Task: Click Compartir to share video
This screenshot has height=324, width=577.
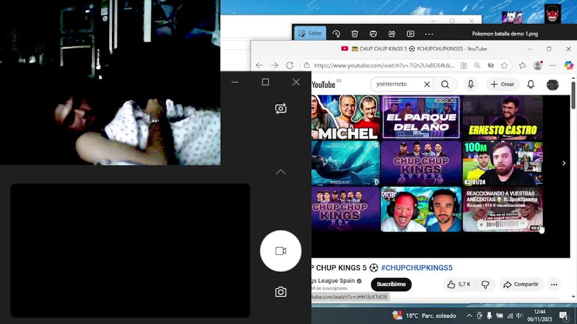Action: (521, 284)
